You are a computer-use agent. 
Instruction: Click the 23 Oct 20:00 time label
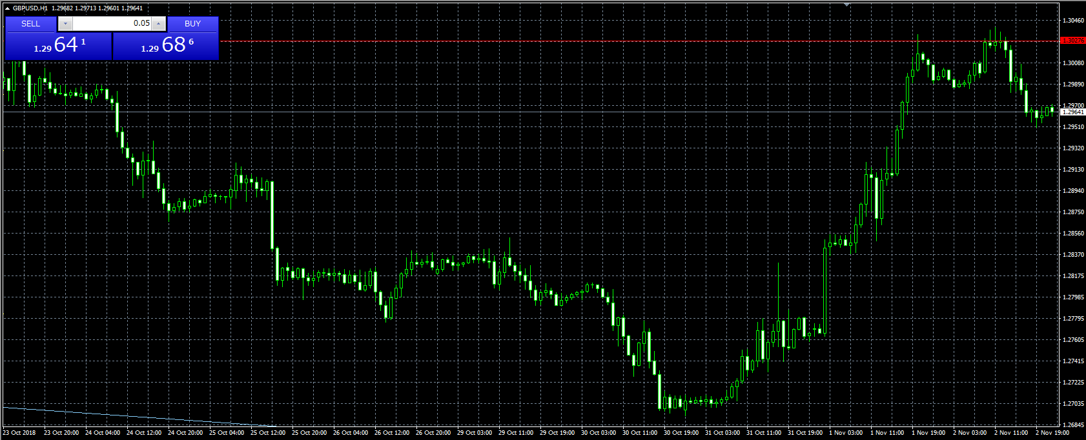click(x=61, y=433)
